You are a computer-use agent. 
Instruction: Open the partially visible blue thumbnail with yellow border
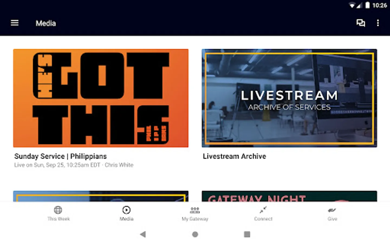coord(101,196)
